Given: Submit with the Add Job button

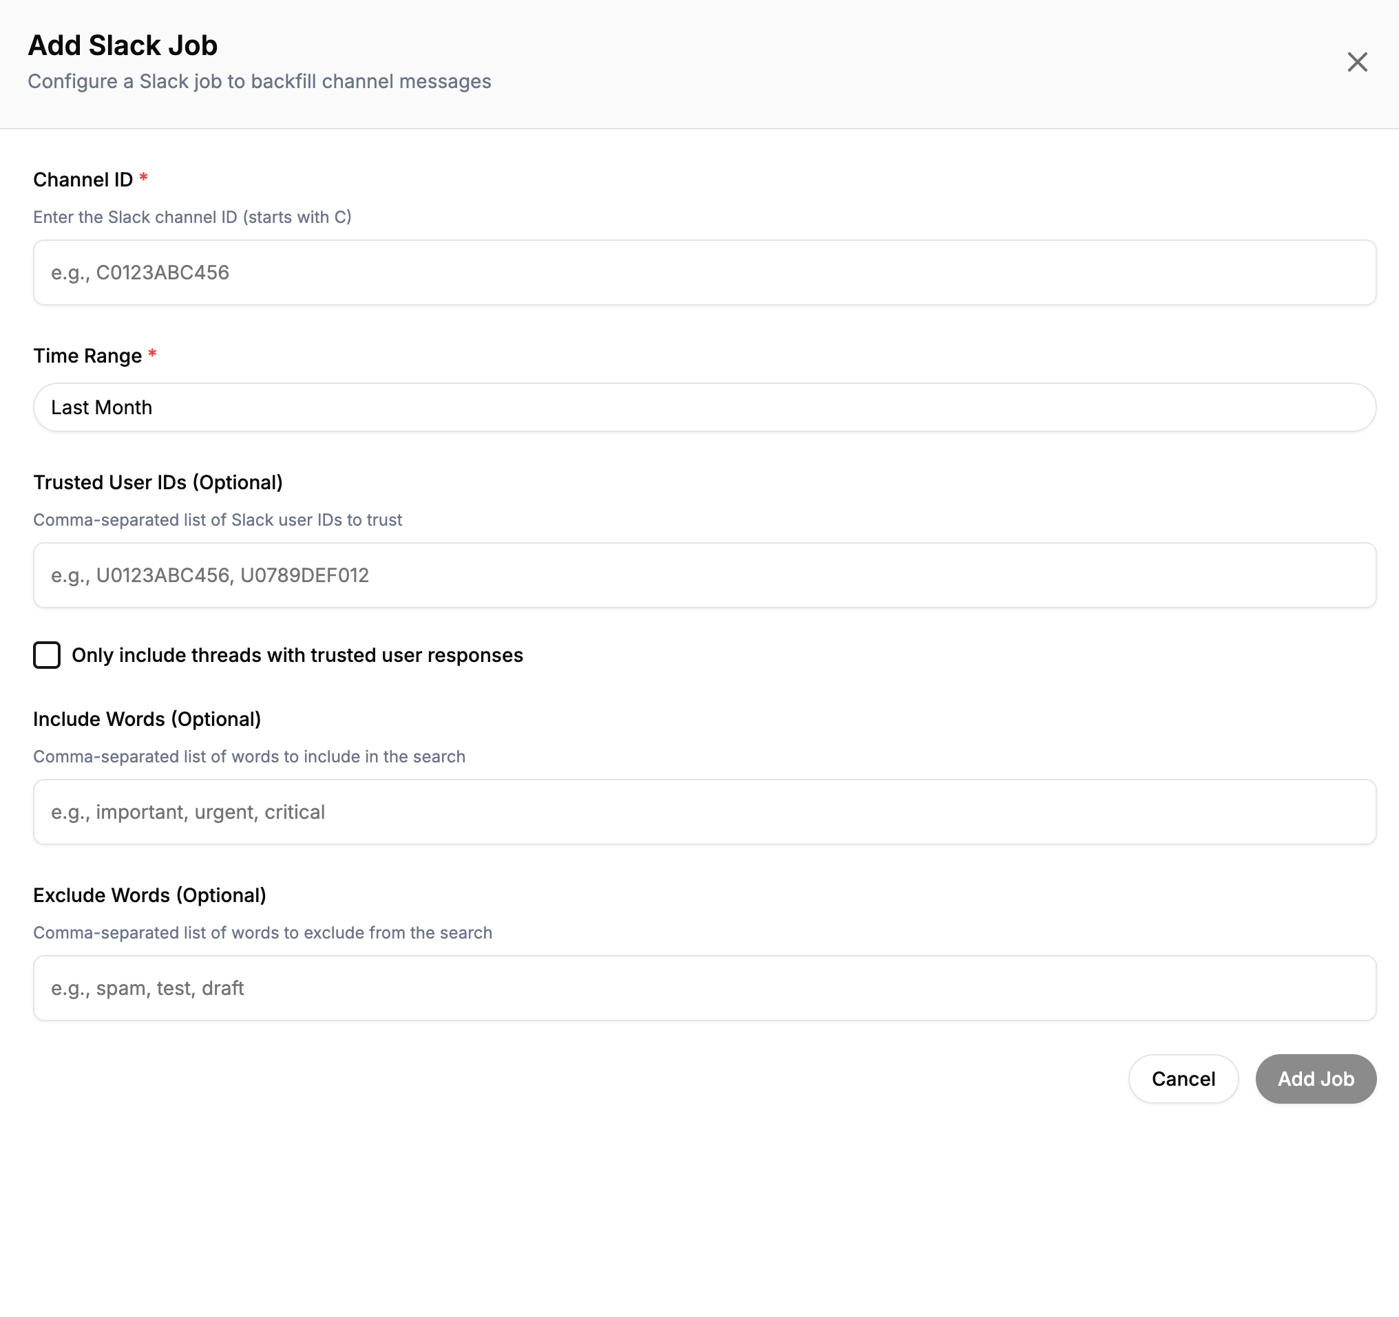Looking at the screenshot, I should pyautogui.click(x=1314, y=1078).
